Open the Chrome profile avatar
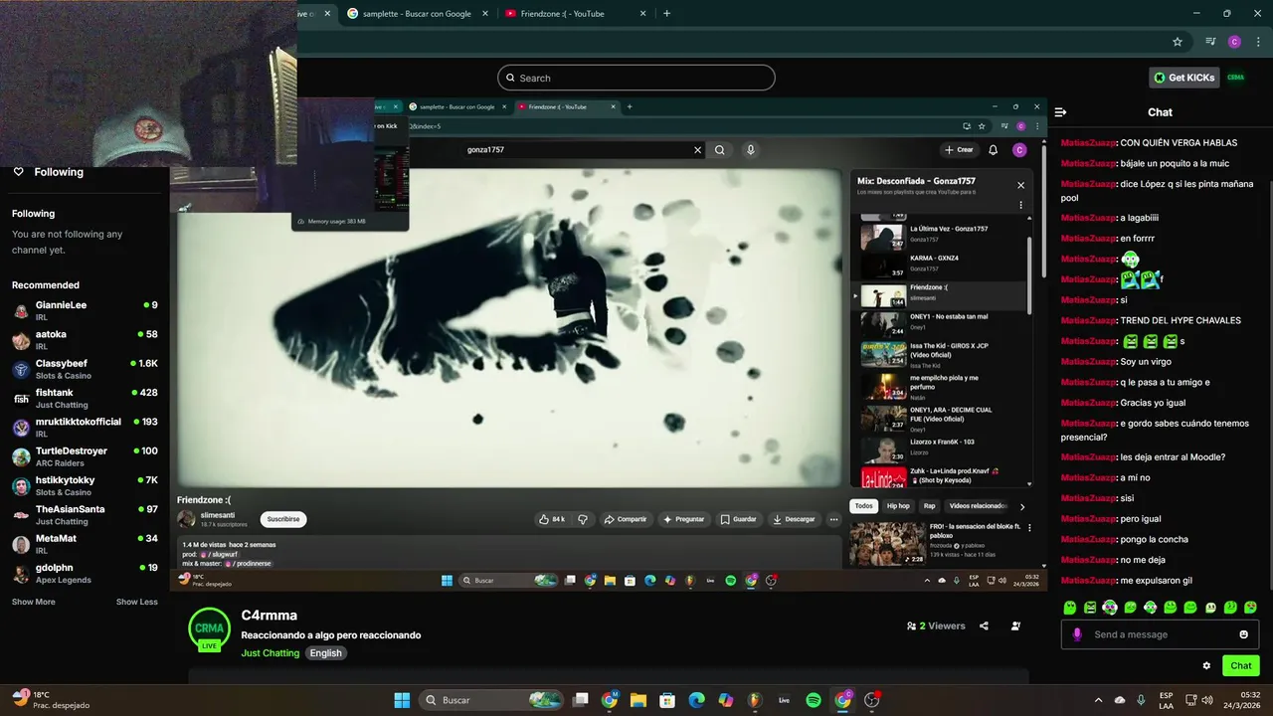Screen dimensions: 1273x716 point(1234,42)
